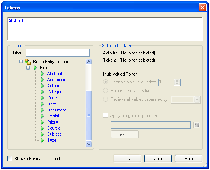Click the green token icon next to Type
This screenshot has height=170, width=210.
(x=42, y=140)
